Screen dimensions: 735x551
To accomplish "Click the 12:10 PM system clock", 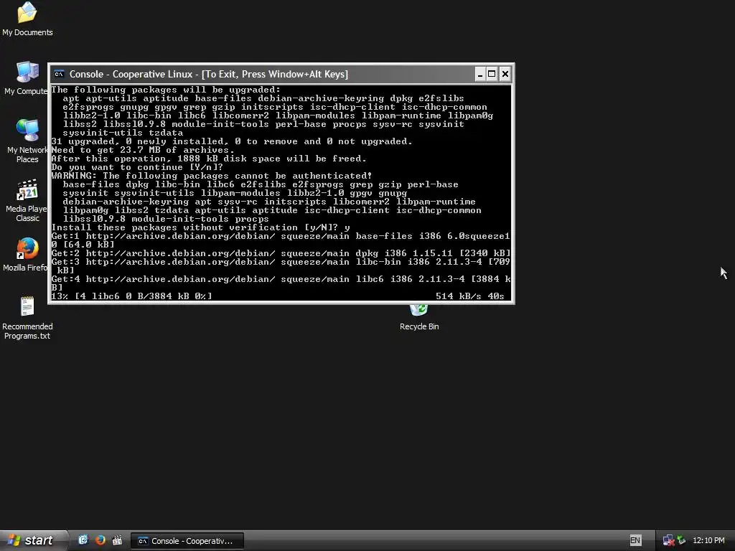I will pyautogui.click(x=708, y=541).
